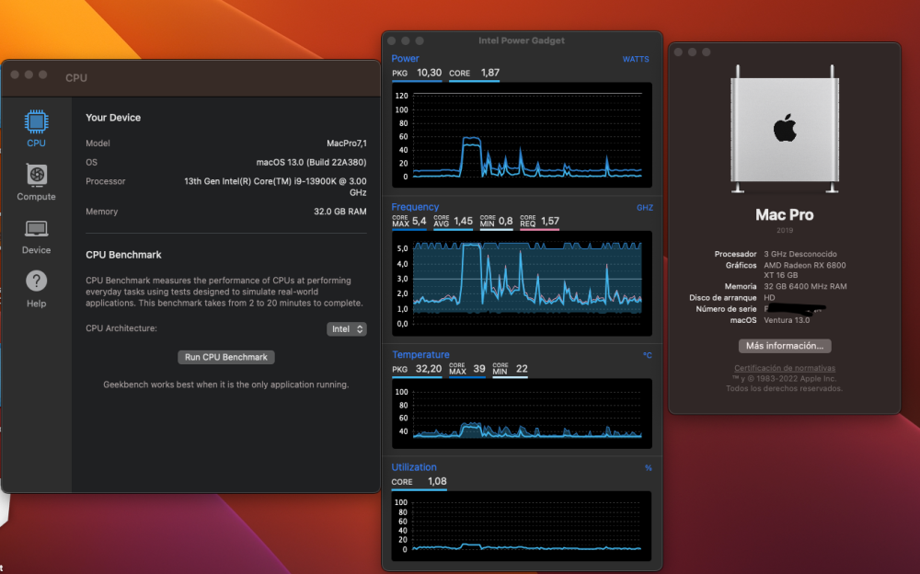Click the 32.0 GB RAM memory value
Image resolution: width=920 pixels, height=574 pixels.
(x=339, y=212)
